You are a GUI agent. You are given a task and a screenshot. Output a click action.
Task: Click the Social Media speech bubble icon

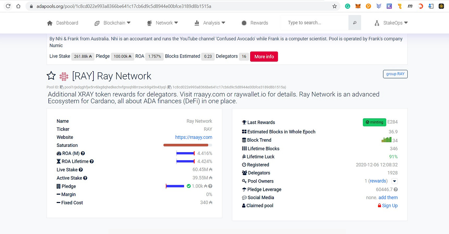pos(244,198)
